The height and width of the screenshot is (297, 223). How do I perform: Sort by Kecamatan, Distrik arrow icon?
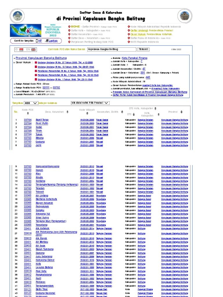(x=122, y=112)
